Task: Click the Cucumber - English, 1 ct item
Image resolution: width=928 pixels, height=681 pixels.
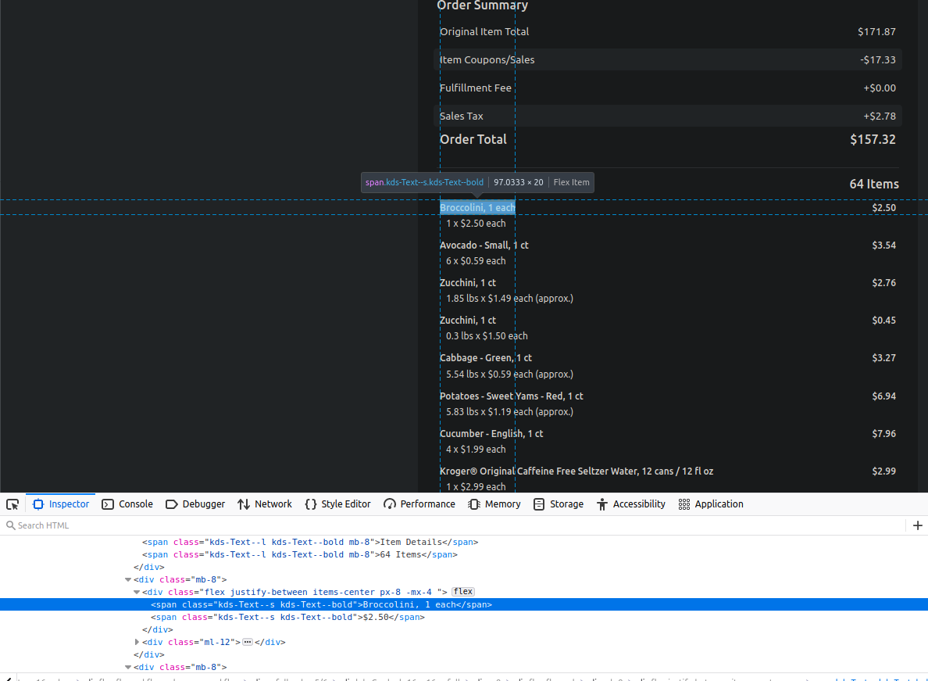Action: pos(491,434)
